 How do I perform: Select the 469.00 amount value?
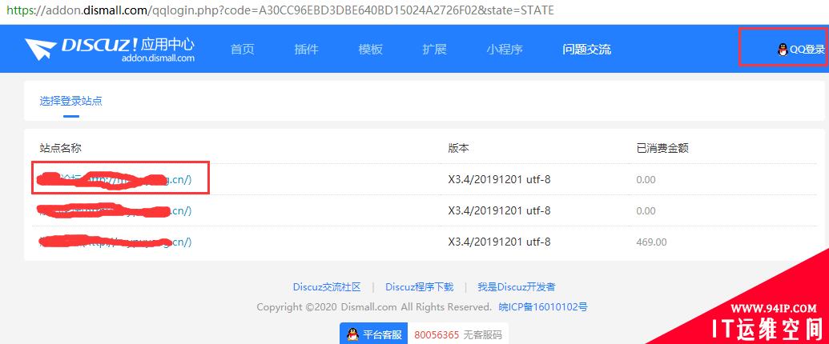[x=651, y=242]
